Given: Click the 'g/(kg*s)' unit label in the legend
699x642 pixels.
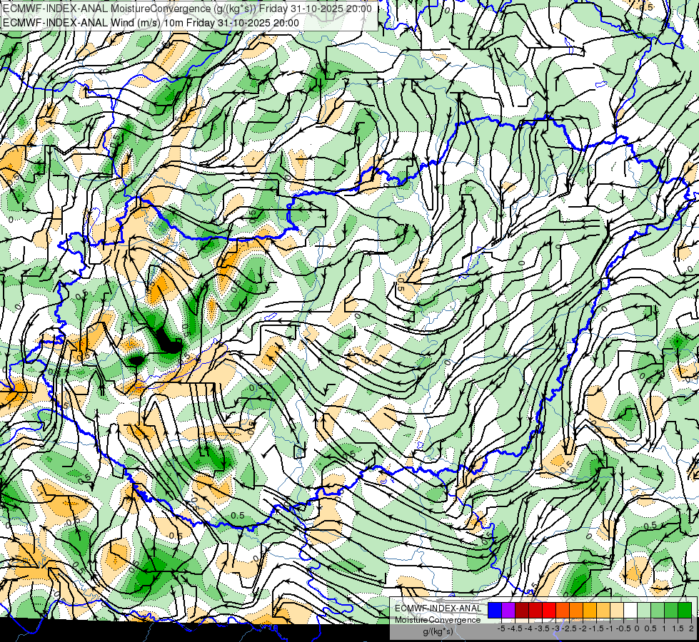Looking at the screenshot, I should click(438, 632).
